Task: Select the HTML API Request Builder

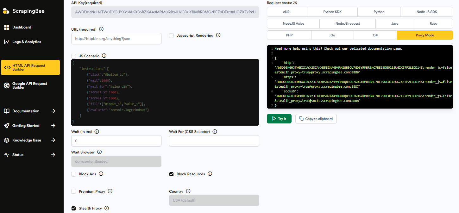Action: (30, 67)
